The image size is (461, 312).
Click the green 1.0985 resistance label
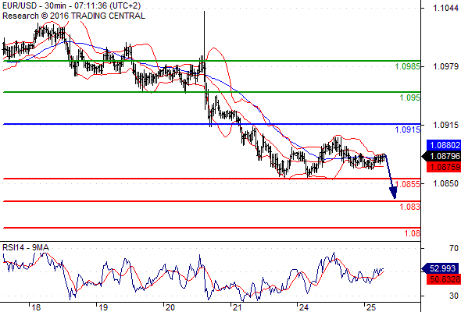(x=408, y=66)
